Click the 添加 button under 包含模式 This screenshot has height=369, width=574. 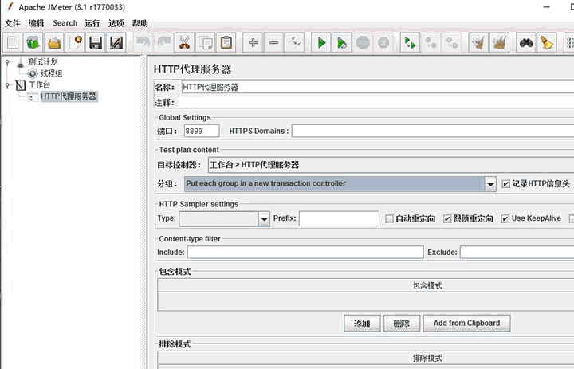[x=362, y=324]
